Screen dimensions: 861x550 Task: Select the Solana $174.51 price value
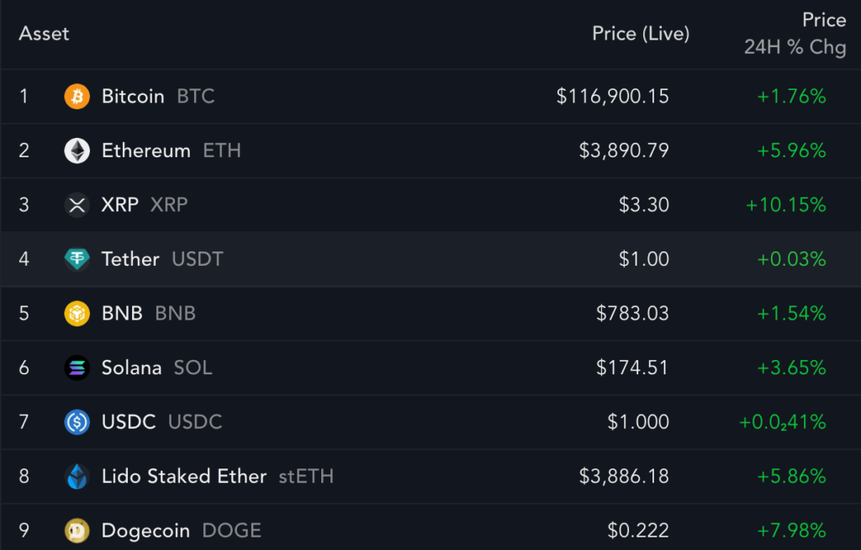[x=632, y=368]
